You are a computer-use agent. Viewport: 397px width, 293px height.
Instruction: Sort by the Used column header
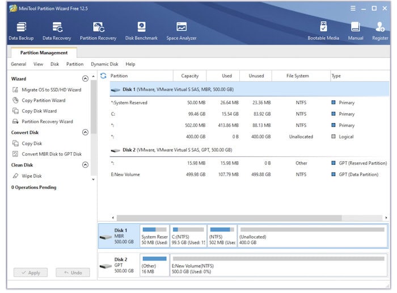click(x=223, y=76)
